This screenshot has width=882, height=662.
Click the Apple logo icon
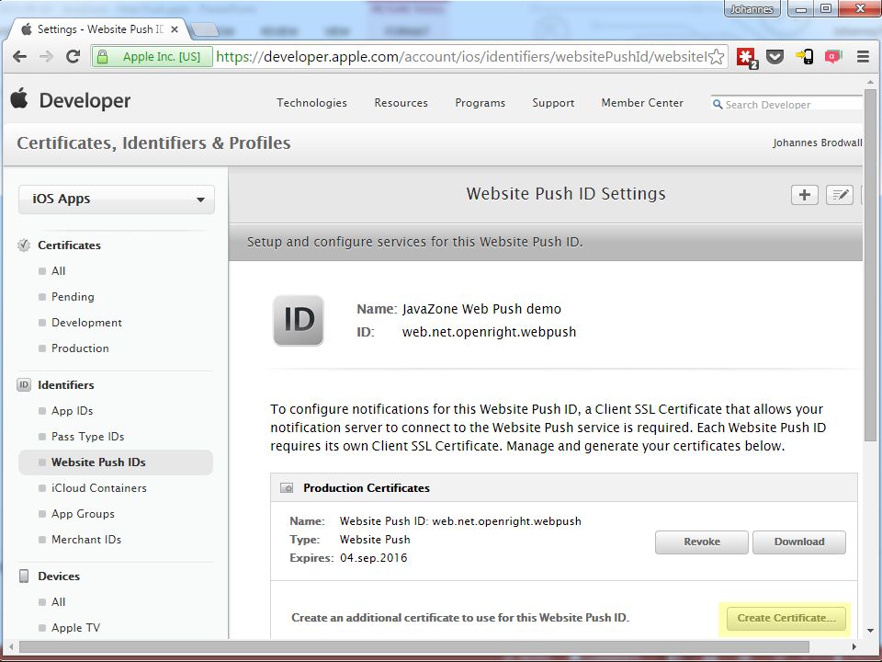[19, 98]
